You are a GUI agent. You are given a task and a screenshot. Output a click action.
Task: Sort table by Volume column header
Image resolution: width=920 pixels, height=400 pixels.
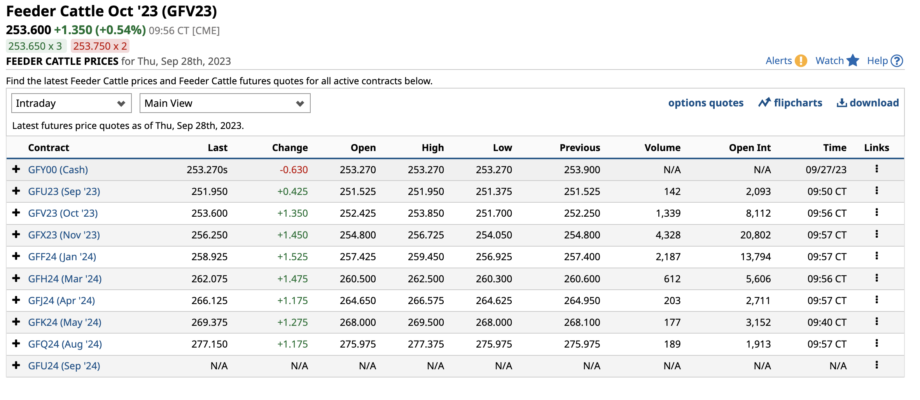(662, 148)
